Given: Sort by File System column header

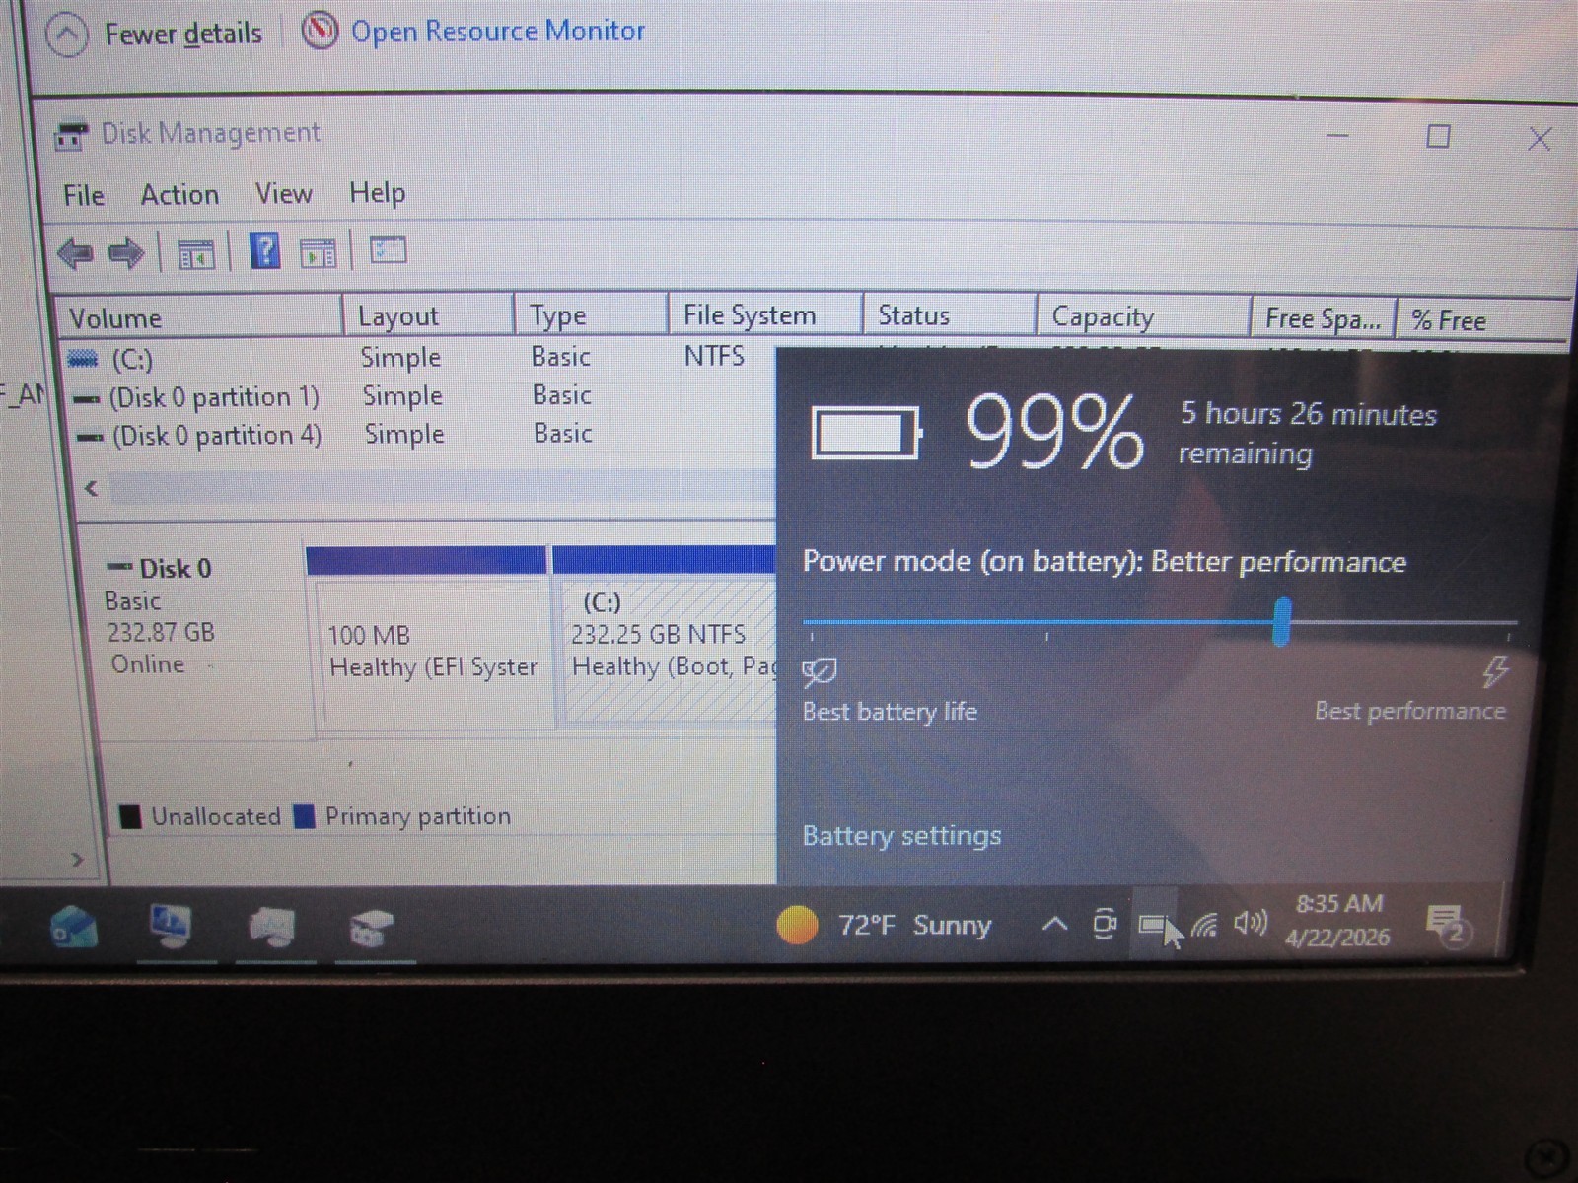Looking at the screenshot, I should point(765,315).
